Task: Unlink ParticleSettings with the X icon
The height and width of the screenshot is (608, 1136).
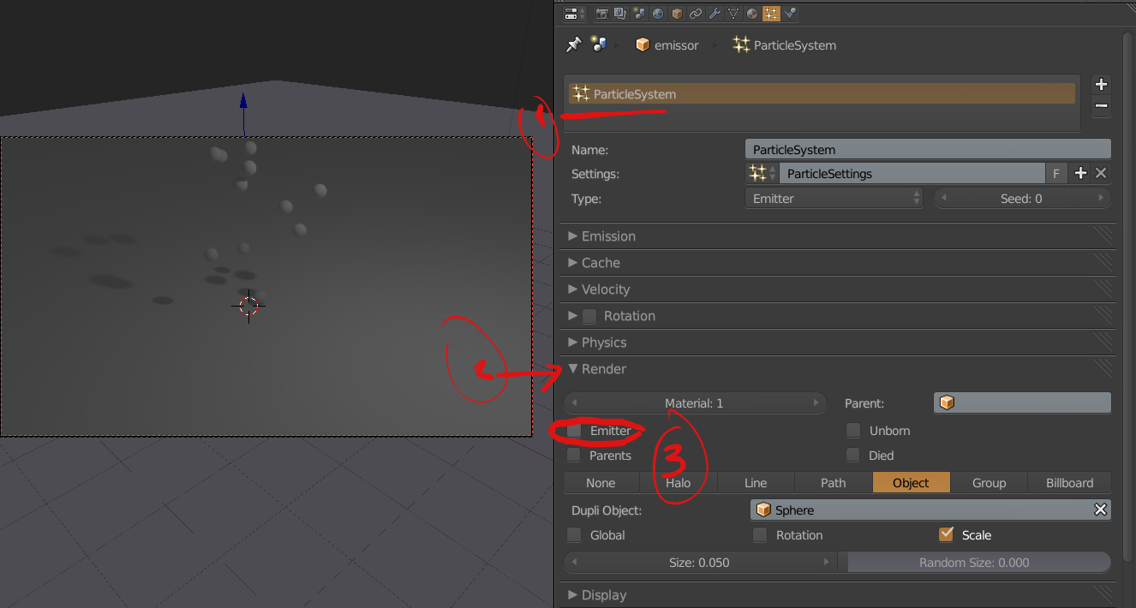Action: [x=1101, y=173]
